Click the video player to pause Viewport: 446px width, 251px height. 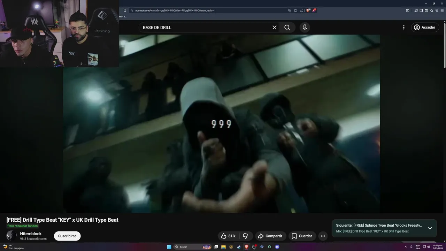coord(222,124)
